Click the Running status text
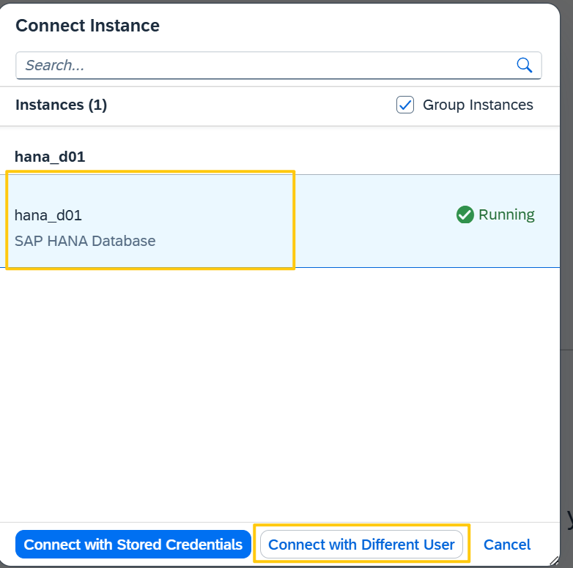 click(x=506, y=214)
